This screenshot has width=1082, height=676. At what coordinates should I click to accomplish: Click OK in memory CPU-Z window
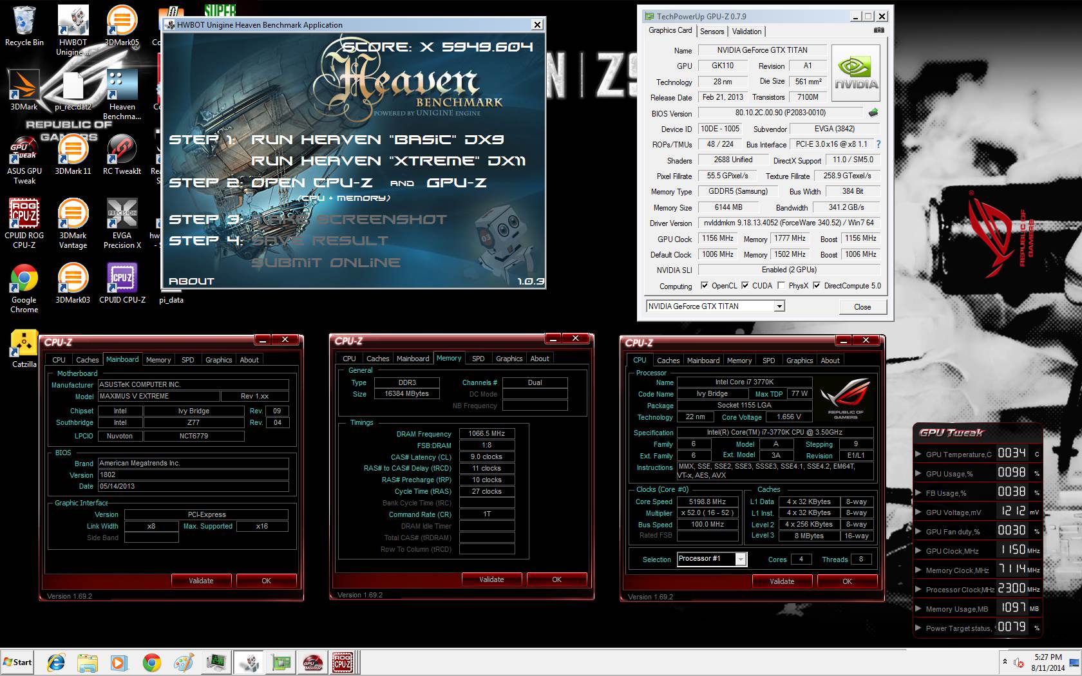tap(556, 579)
